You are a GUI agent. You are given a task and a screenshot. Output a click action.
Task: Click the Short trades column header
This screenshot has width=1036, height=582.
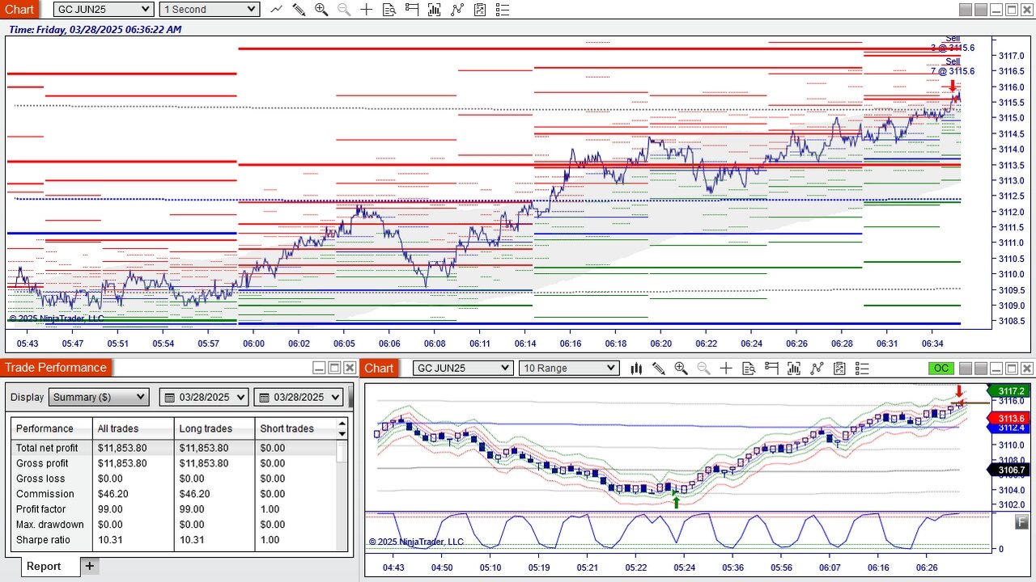point(295,428)
